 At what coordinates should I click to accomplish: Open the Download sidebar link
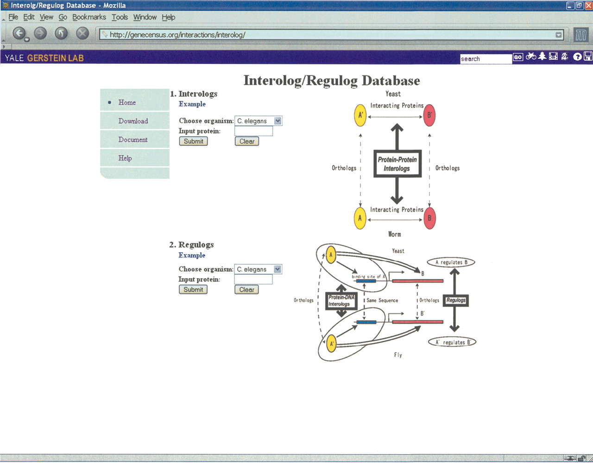(x=133, y=121)
